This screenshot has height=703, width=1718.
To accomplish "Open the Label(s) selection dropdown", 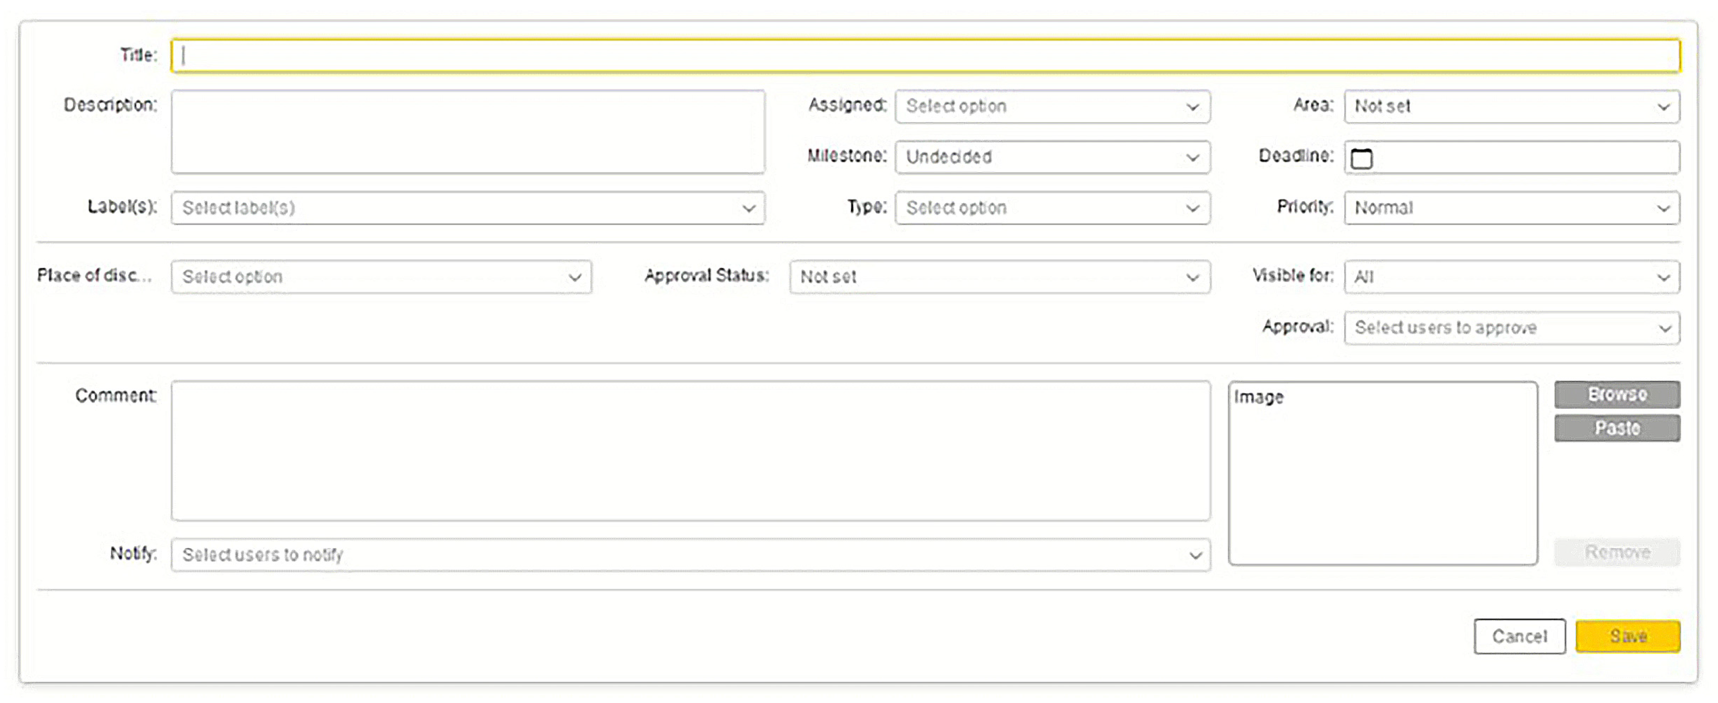I will (x=468, y=208).
